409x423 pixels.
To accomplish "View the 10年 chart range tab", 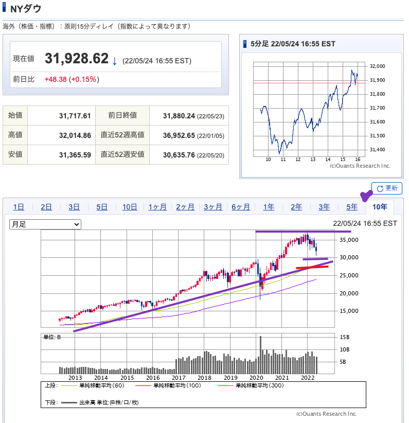I will tap(380, 207).
